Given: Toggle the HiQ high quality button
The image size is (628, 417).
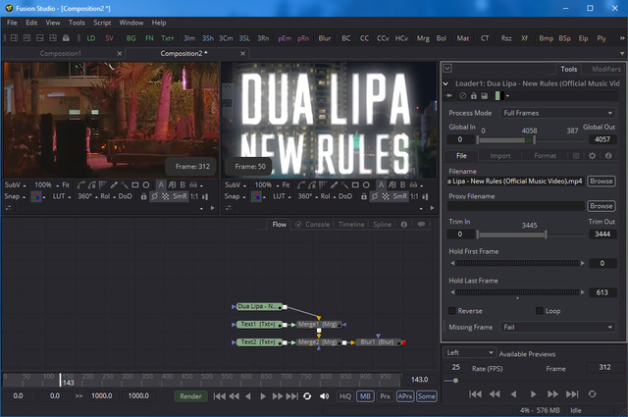Looking at the screenshot, I should (344, 396).
